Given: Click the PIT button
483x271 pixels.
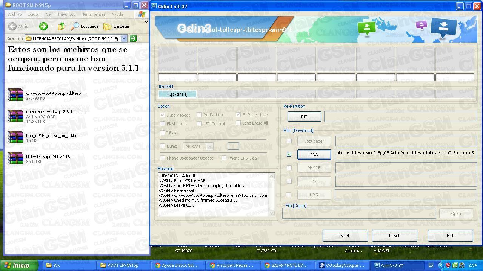Looking at the screenshot, I should point(304,117).
